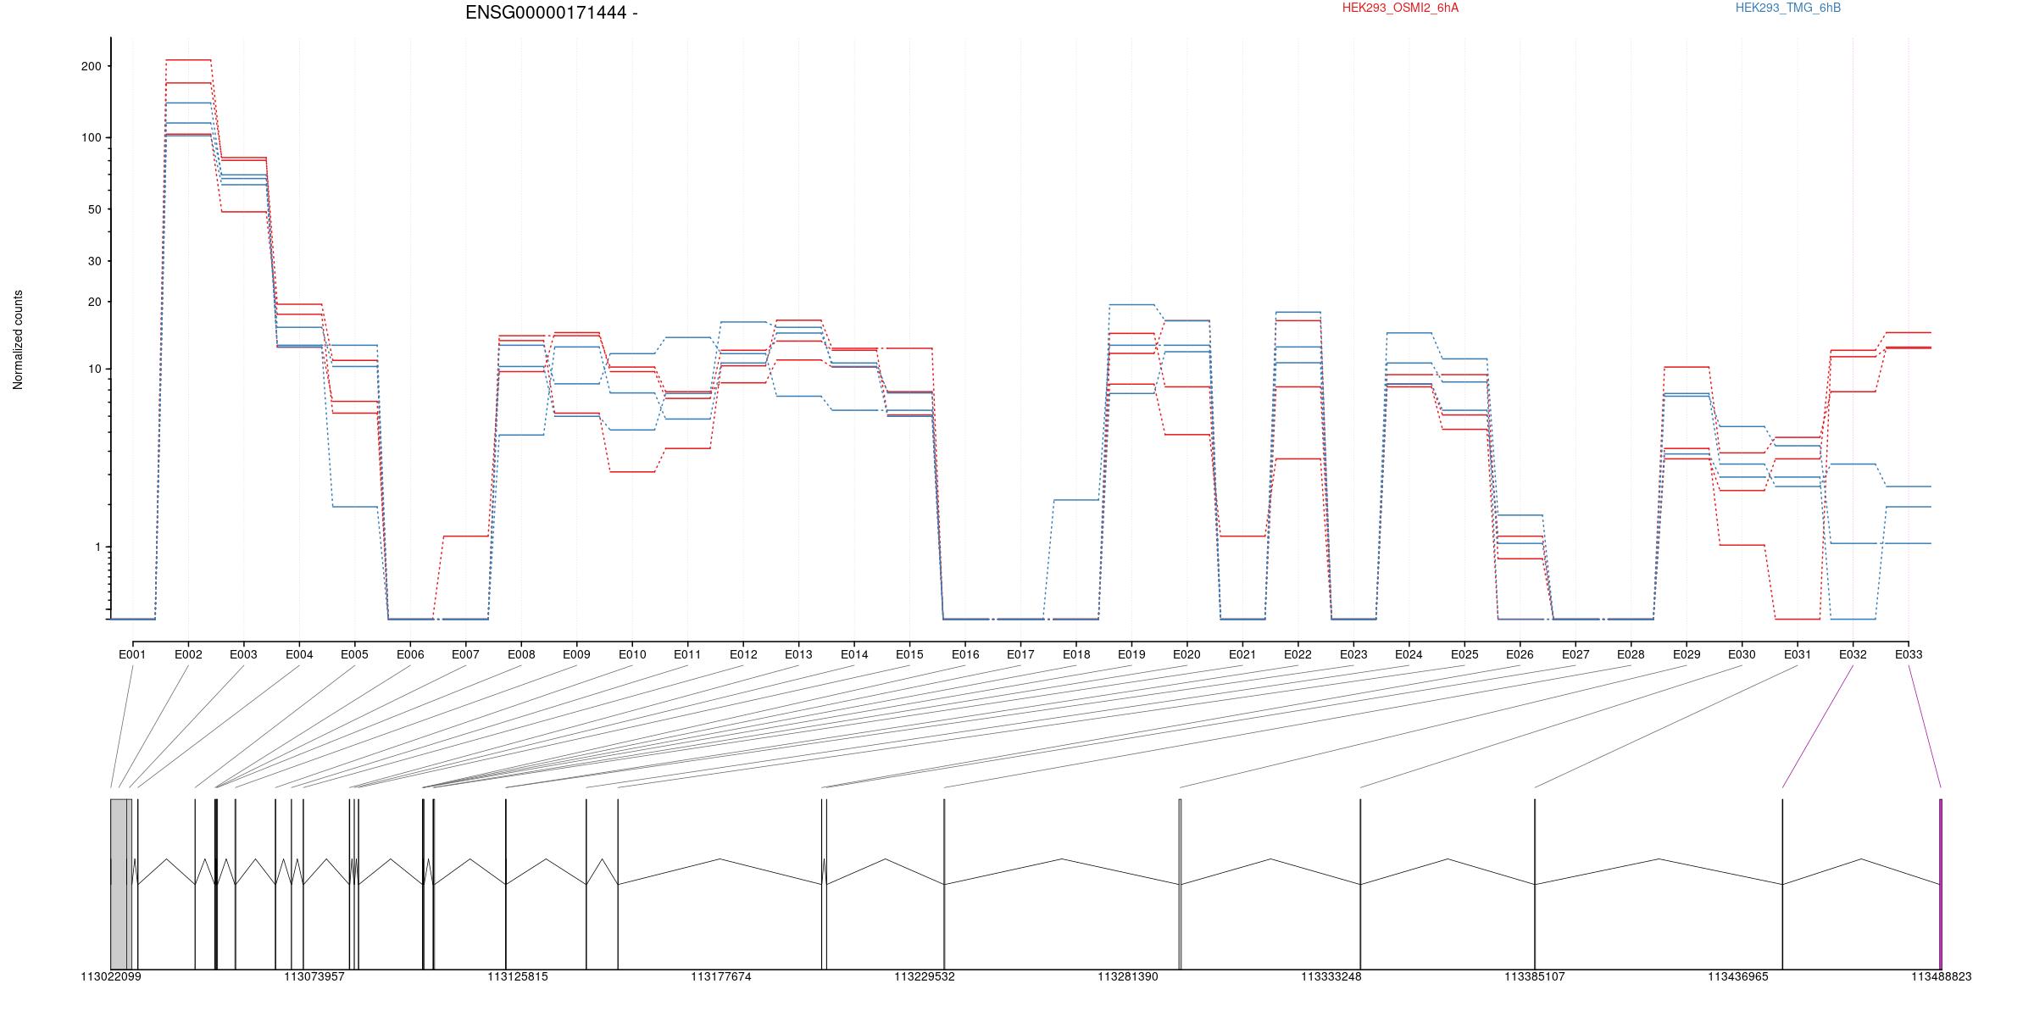The image size is (2034, 1017).
Task: Click exon label E011
Action: point(687,654)
